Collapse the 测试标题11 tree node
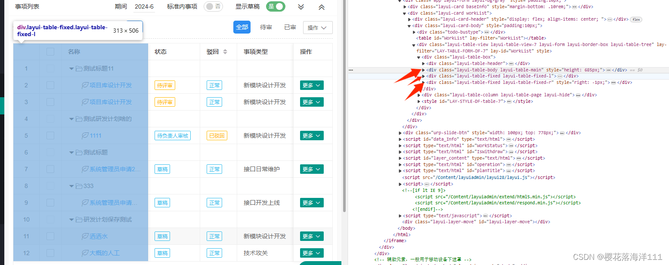This screenshot has height=265, width=669. coord(71,68)
